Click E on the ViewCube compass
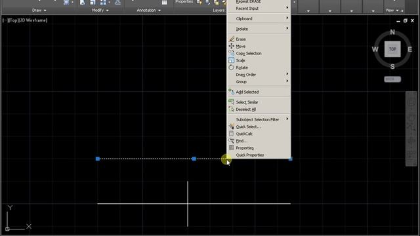 (409, 49)
